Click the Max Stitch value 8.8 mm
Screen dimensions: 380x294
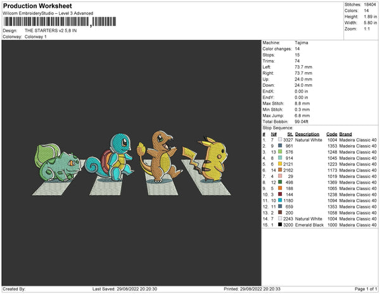(x=302, y=103)
